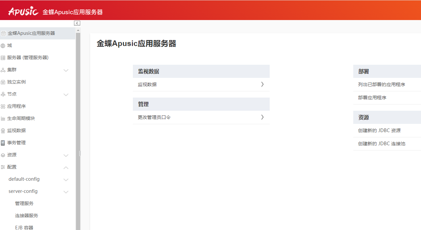421x230 pixels.
Task: Click the Apusic logo in header
Action: (x=23, y=11)
